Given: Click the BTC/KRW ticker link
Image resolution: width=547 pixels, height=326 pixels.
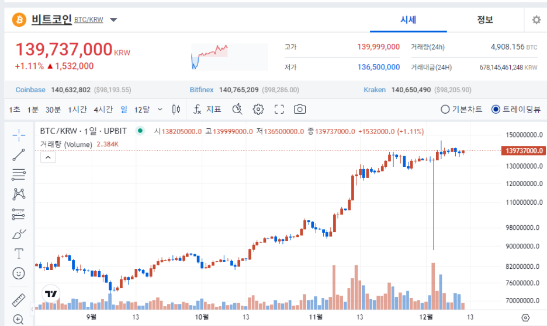Looking at the screenshot, I should 89,20.
